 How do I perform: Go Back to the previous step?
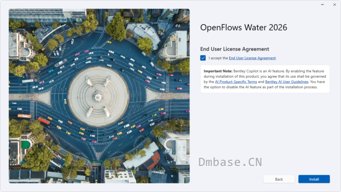(279, 179)
